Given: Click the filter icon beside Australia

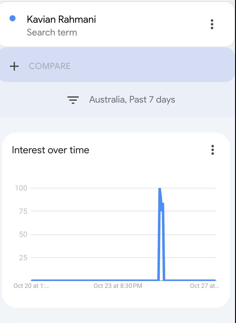Looking at the screenshot, I should coord(73,100).
